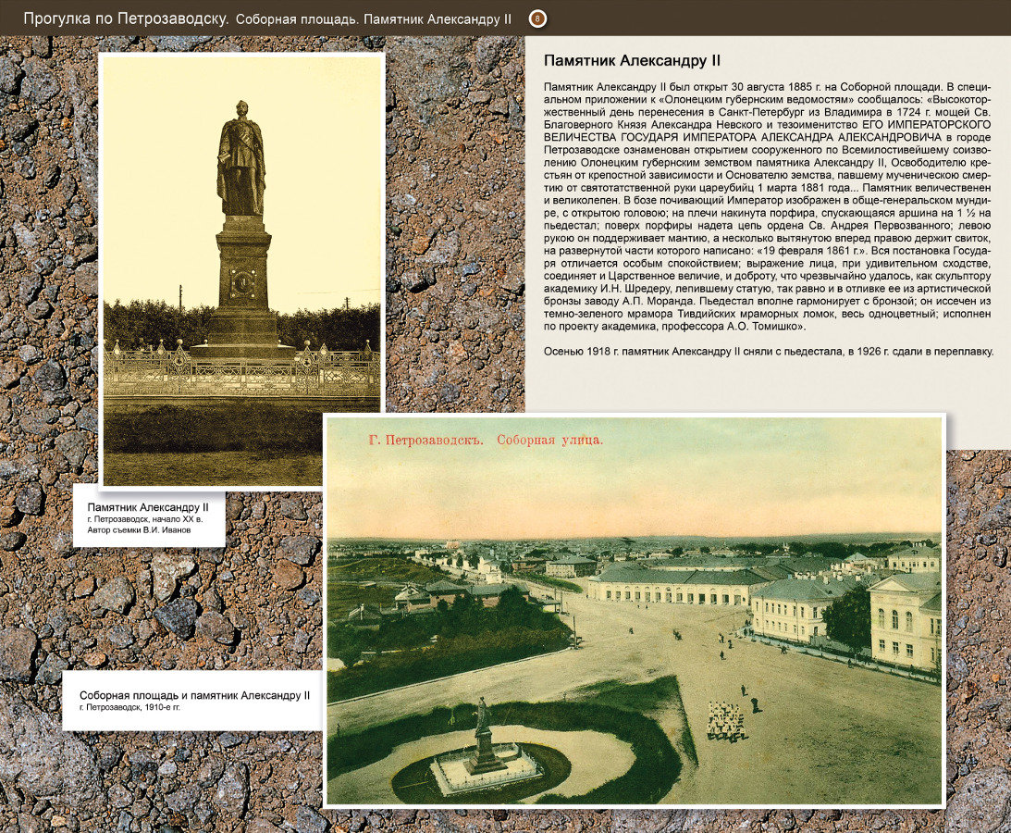Open the Alexander II monument sepia photograph

click(241, 269)
